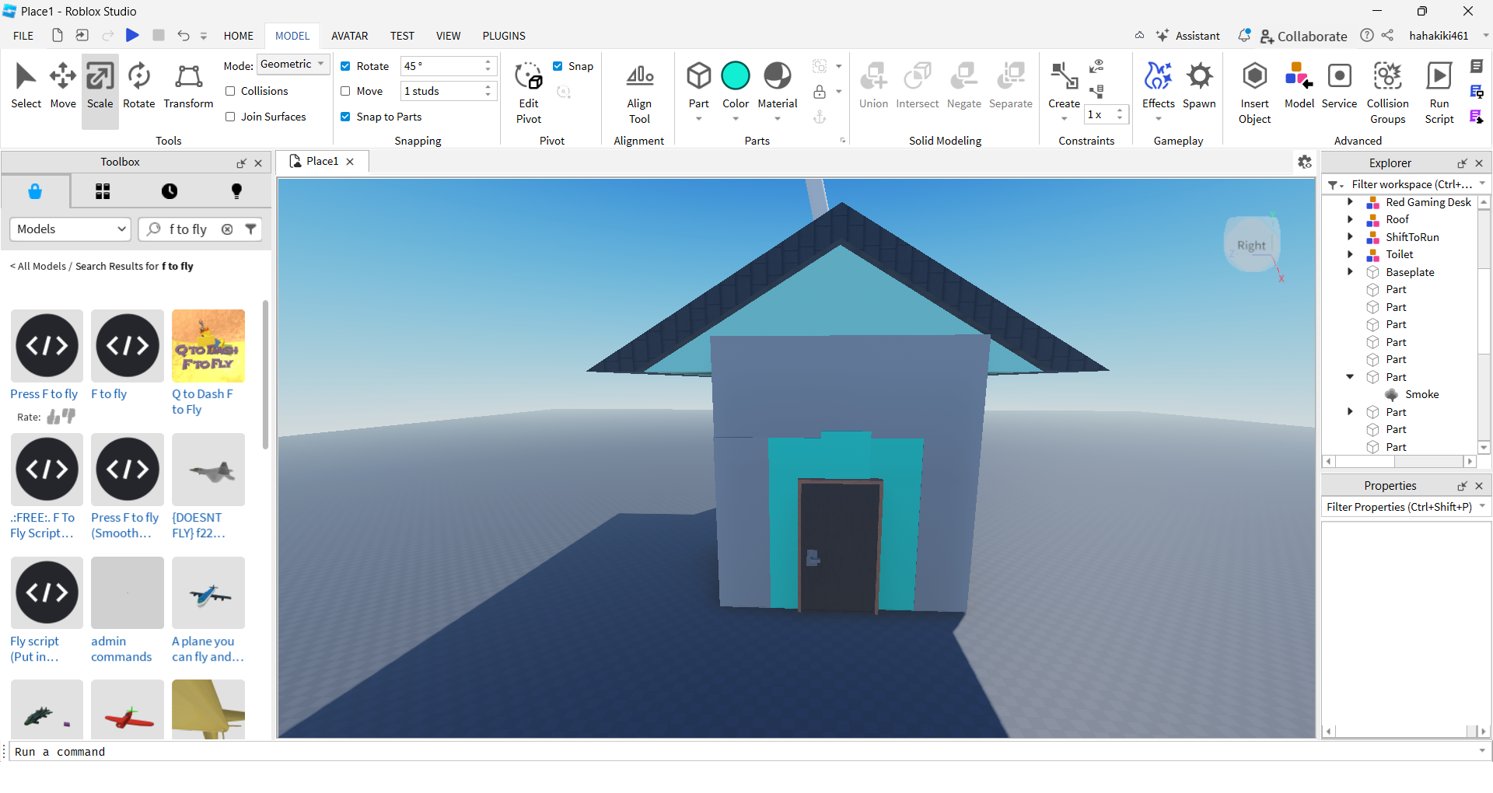Screen dimensions: 1493x793
Task: Switch to the AVATAR tab
Action: pos(350,36)
